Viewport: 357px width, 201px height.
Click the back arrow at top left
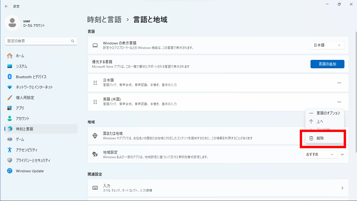(6, 6)
